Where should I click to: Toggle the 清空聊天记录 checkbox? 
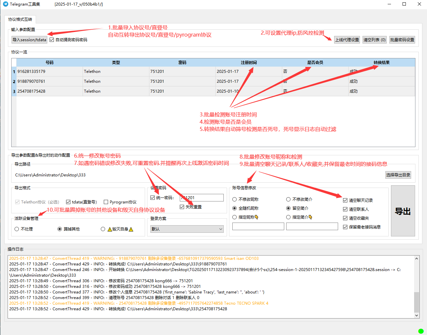tap(358, 200)
